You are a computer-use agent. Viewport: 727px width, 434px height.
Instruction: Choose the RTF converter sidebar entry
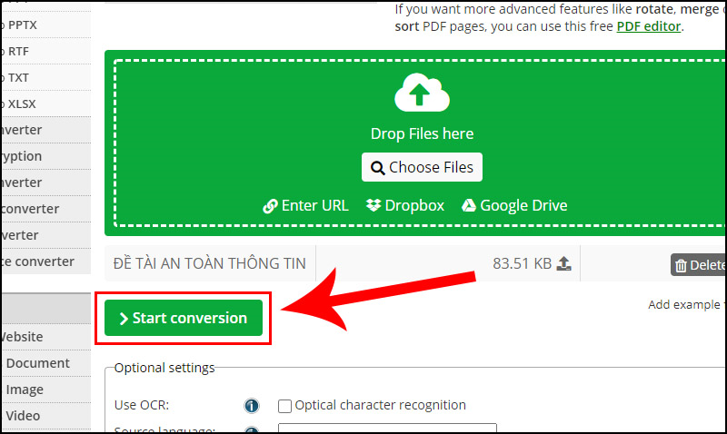point(17,51)
